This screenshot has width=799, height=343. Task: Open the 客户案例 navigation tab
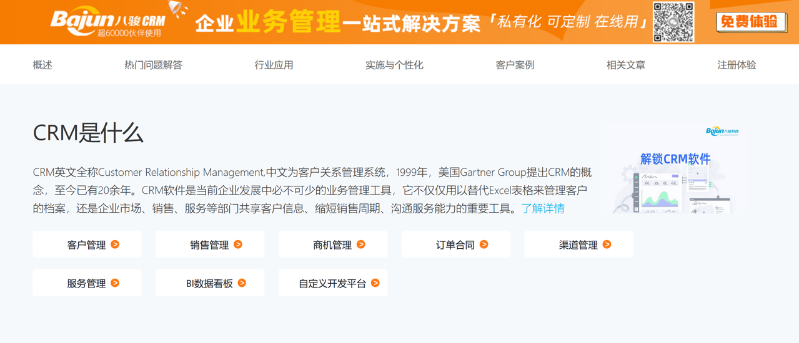[x=515, y=65]
